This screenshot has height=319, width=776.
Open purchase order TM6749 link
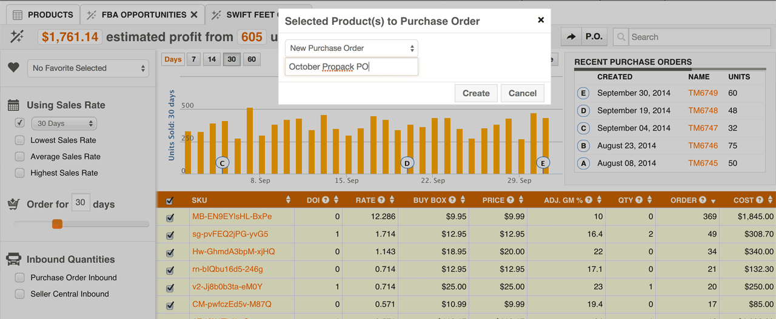click(x=703, y=93)
